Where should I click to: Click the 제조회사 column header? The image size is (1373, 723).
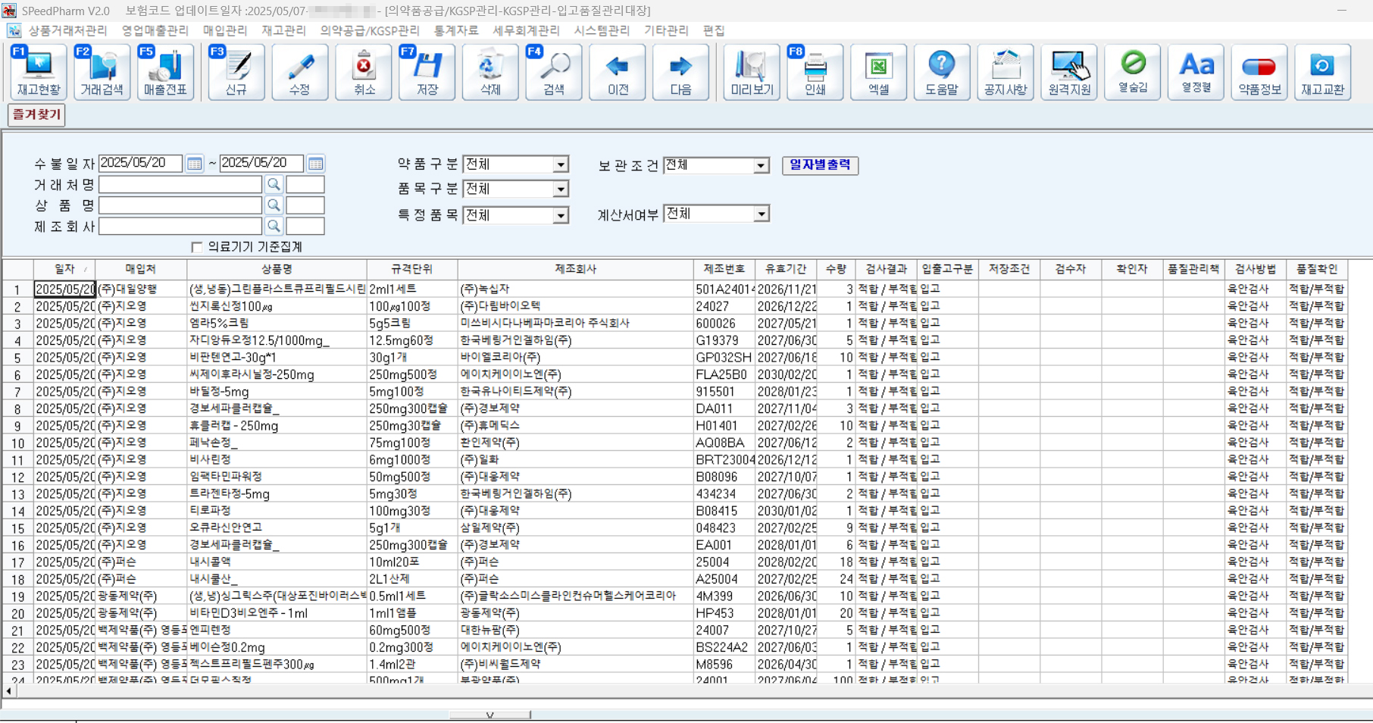point(575,269)
